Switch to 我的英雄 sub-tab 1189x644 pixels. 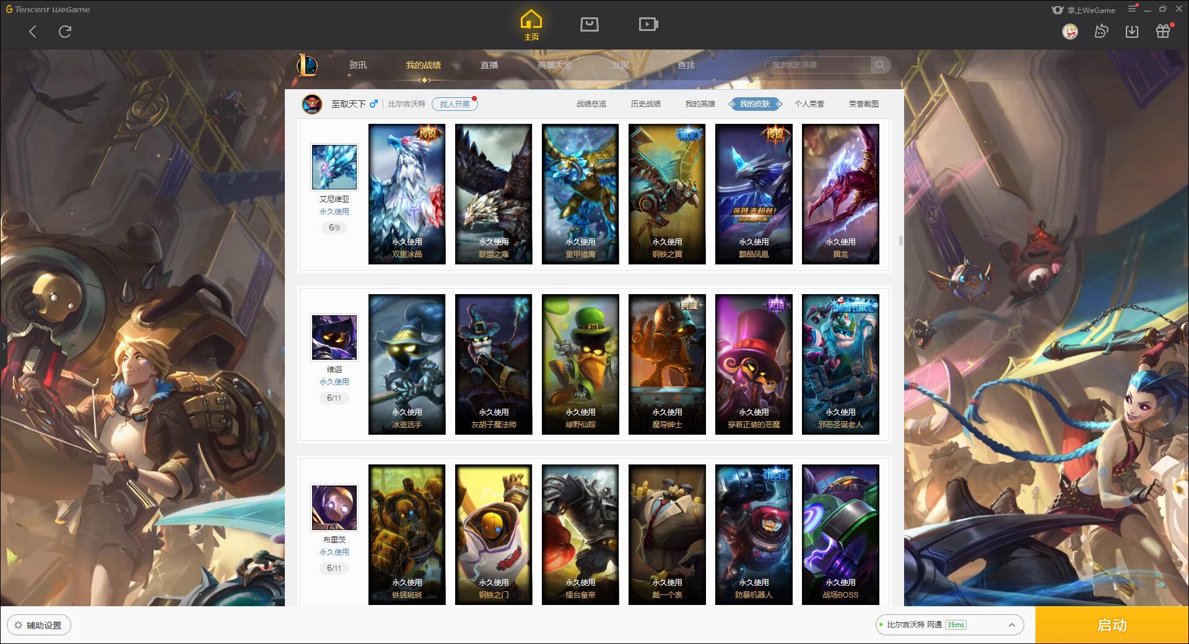700,104
